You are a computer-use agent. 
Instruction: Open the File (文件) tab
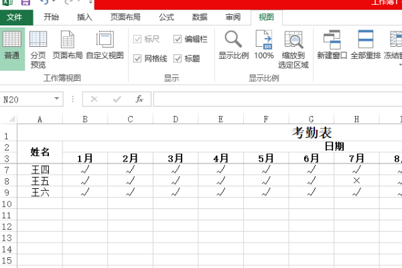[16, 17]
